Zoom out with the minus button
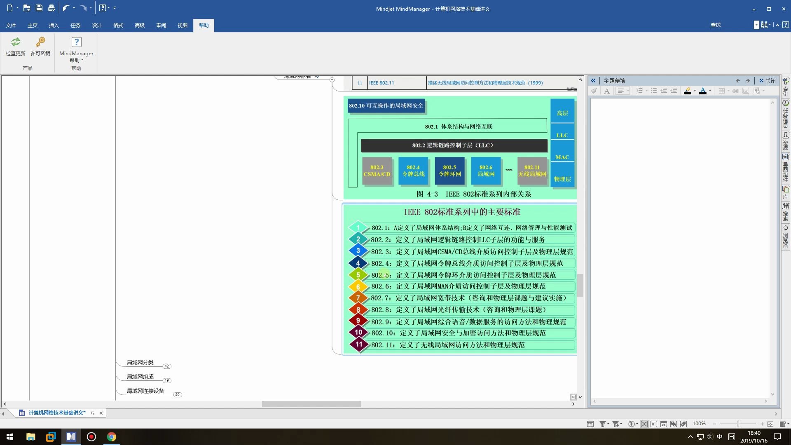 click(714, 424)
